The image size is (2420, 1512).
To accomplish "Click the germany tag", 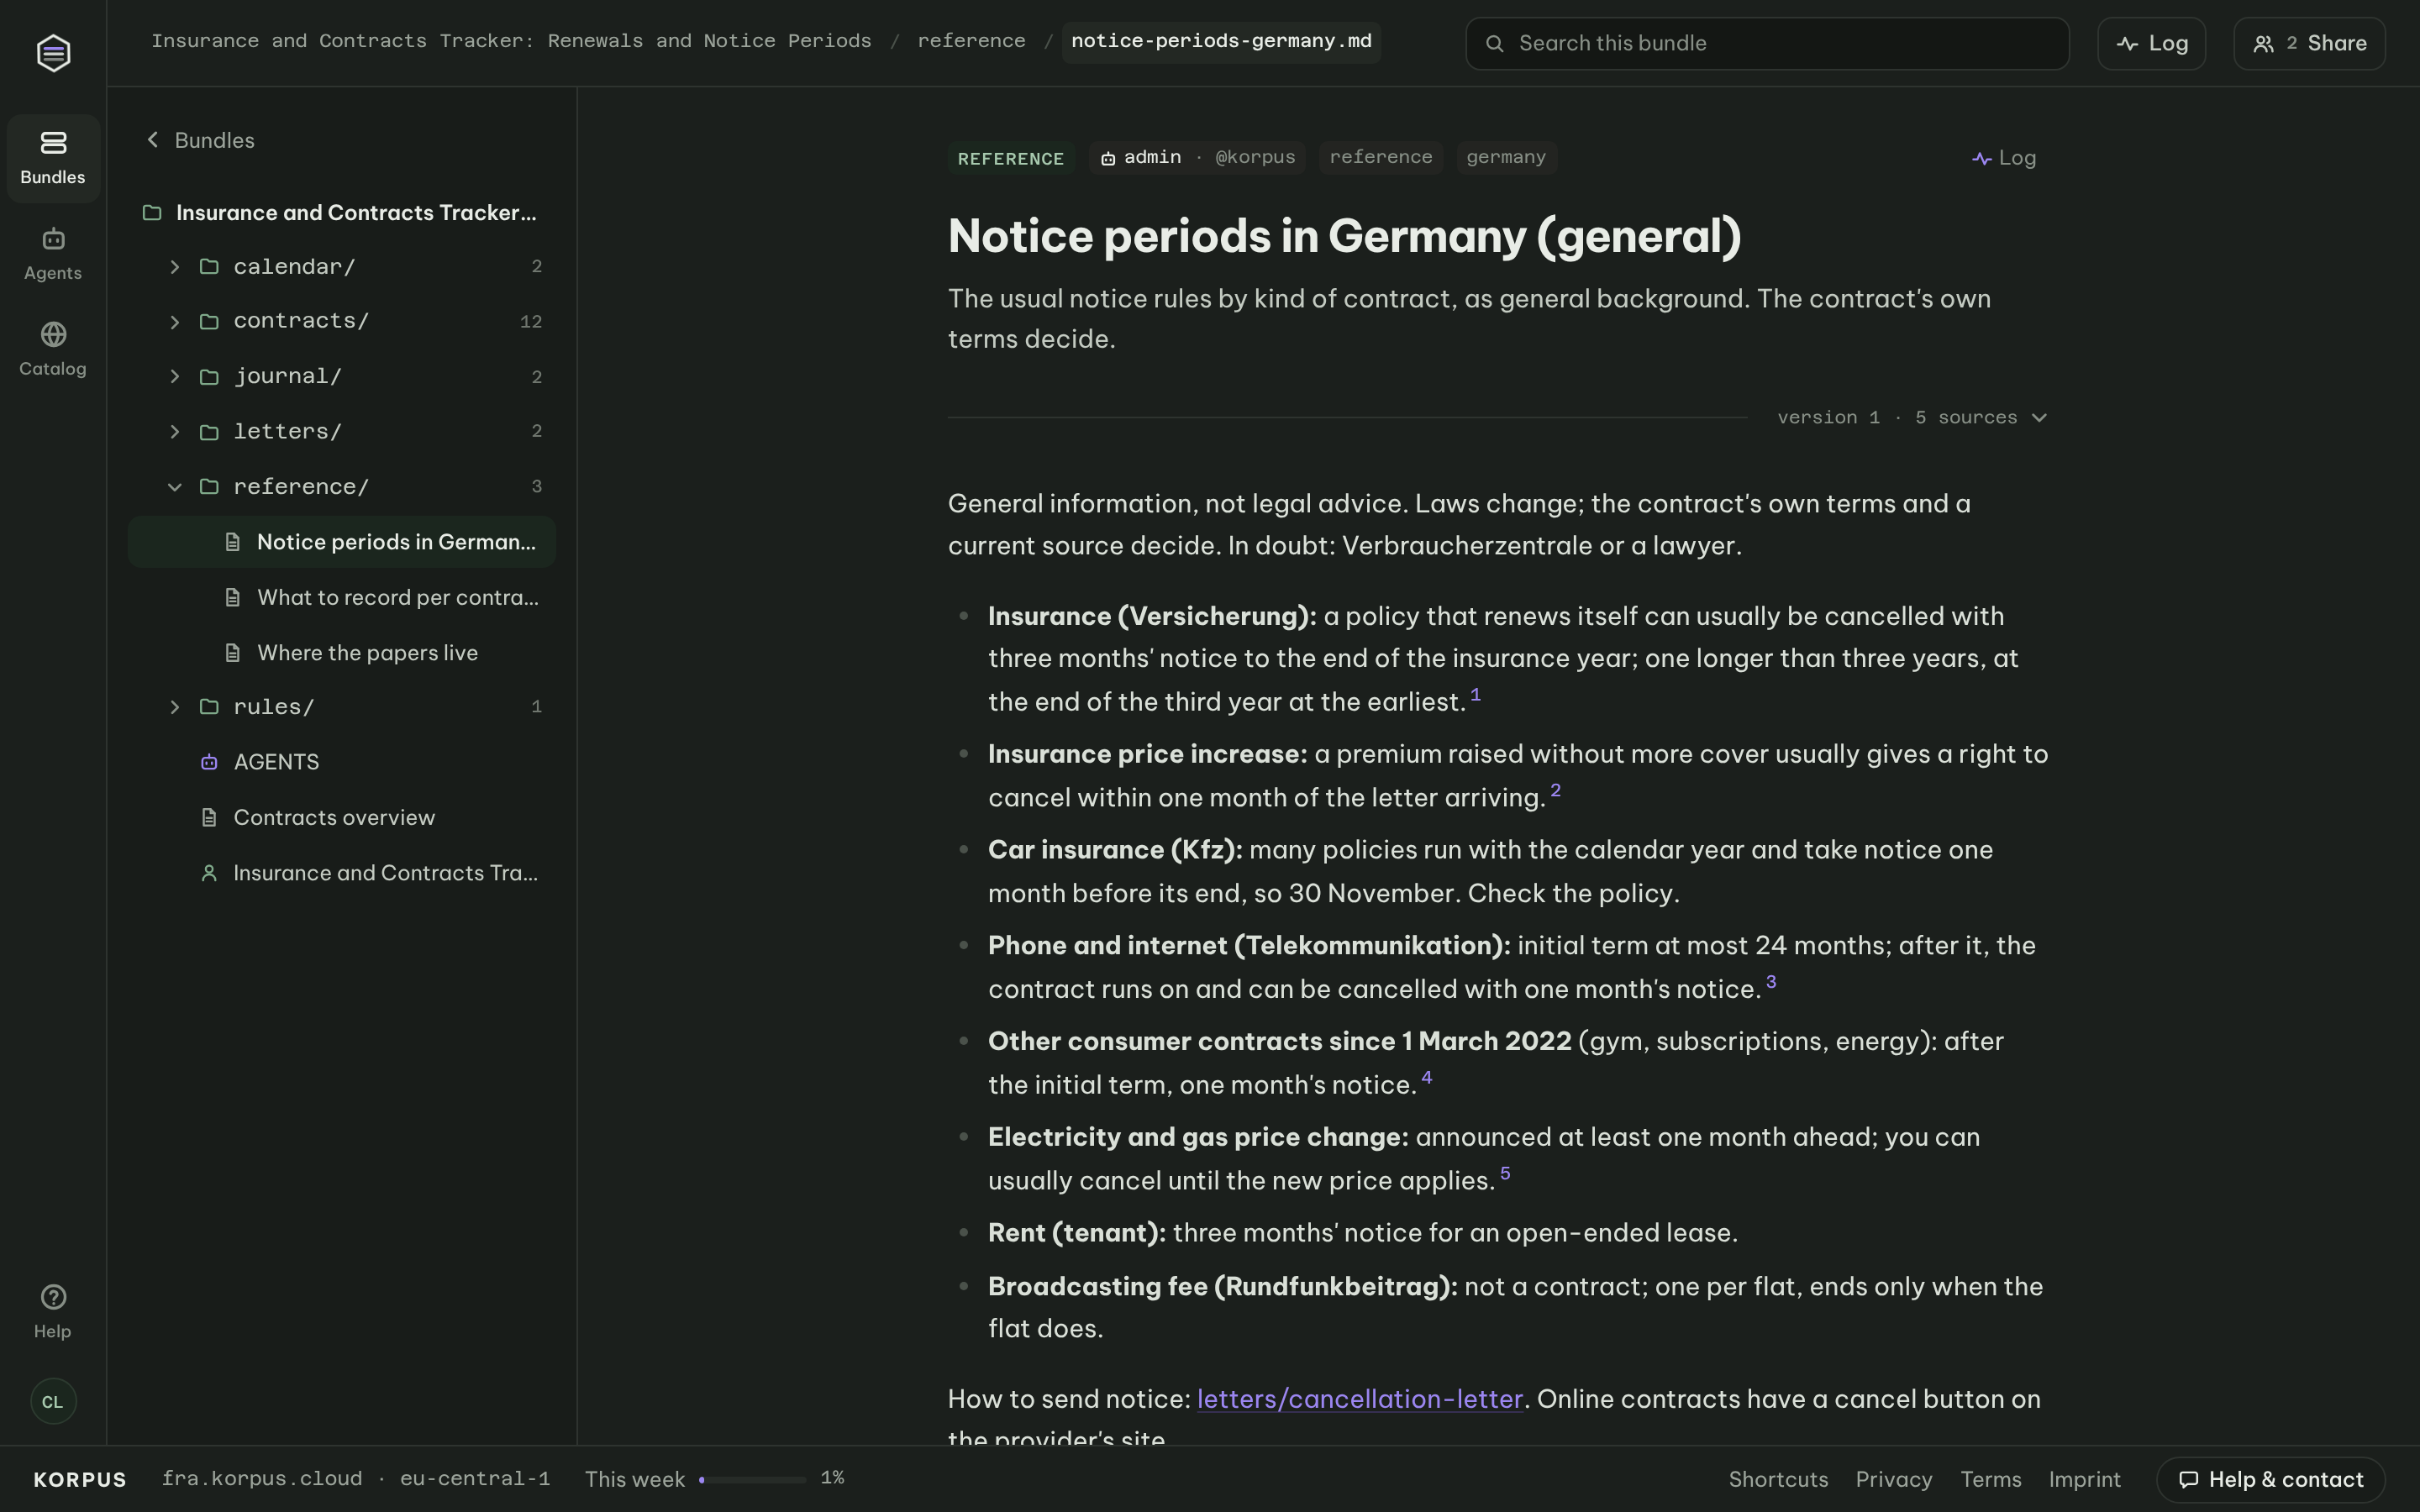I will click(x=1506, y=157).
